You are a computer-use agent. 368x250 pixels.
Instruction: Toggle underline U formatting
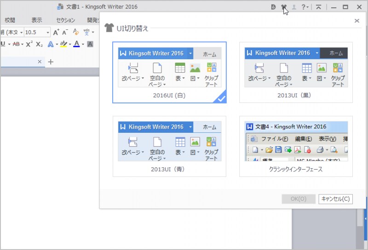point(3,44)
